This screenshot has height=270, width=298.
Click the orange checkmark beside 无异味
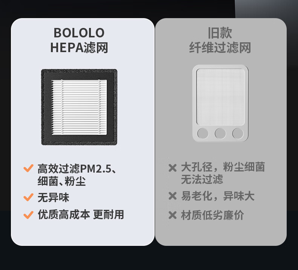point(28,197)
